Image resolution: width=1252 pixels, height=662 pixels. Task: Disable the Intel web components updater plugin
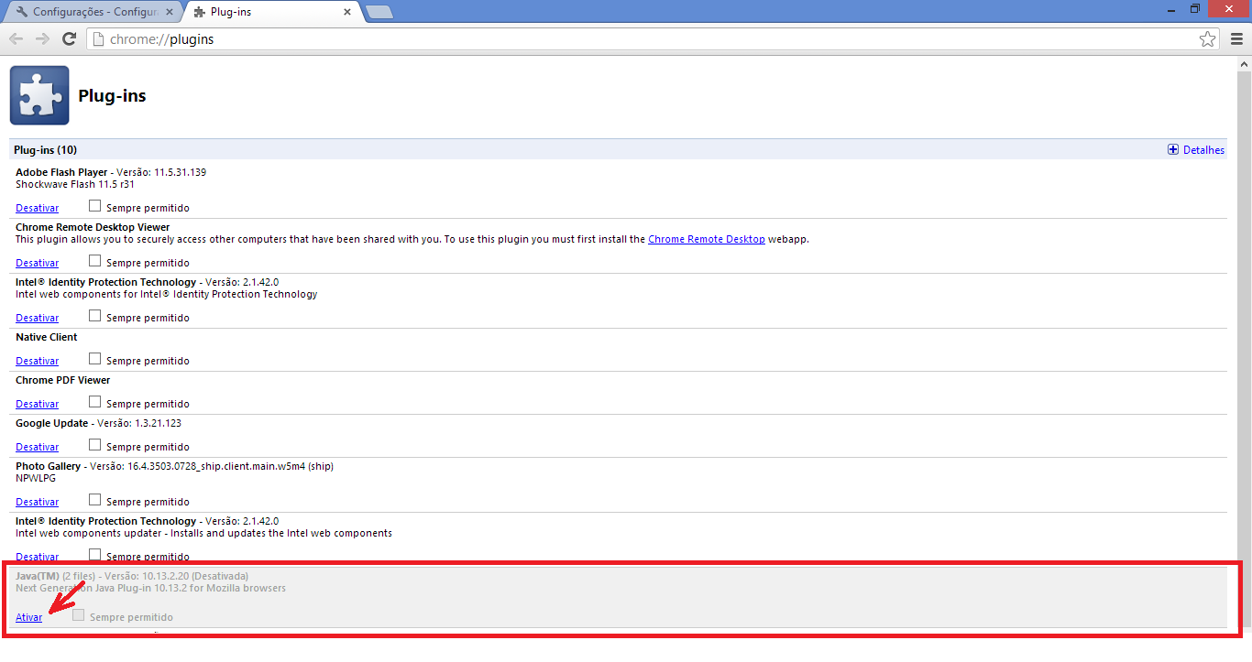[x=37, y=557]
